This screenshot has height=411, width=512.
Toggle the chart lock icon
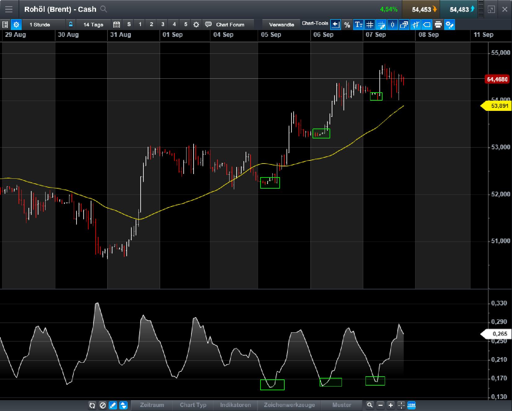coord(70,24)
